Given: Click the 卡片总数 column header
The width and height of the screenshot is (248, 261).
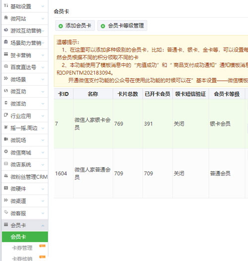Looking at the screenshot, I should 127,94.
